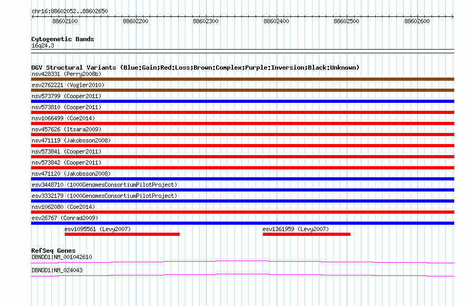Click the nsv1066499 (Coe2014) red bar
The height and width of the screenshot is (306, 469).
(x=242, y=123)
